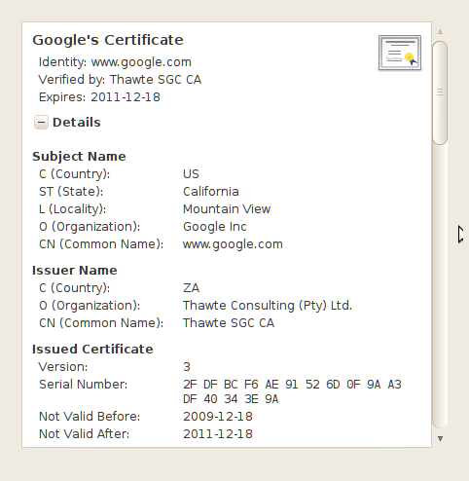
Task: Click the Subject common name www.google.com value
Action: tap(233, 244)
